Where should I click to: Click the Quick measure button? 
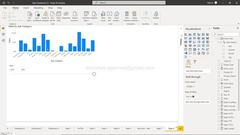[x=135, y=16]
